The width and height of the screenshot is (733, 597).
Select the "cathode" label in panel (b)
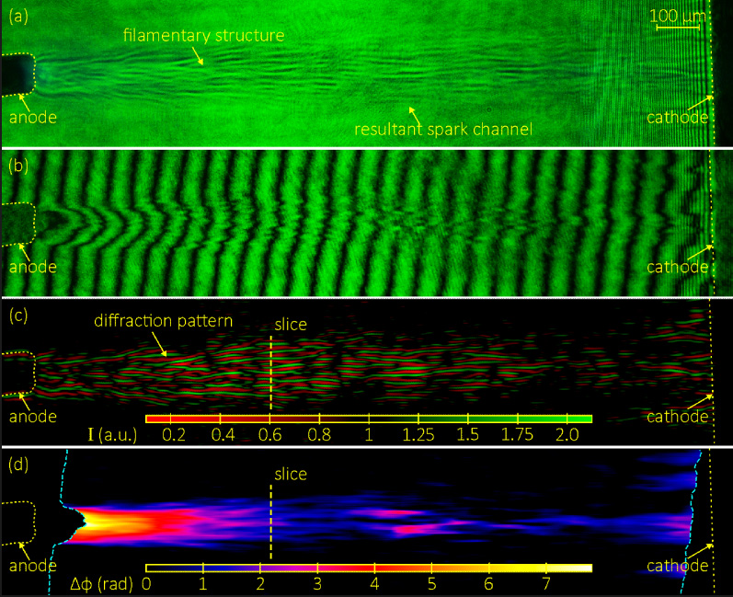pos(677,267)
